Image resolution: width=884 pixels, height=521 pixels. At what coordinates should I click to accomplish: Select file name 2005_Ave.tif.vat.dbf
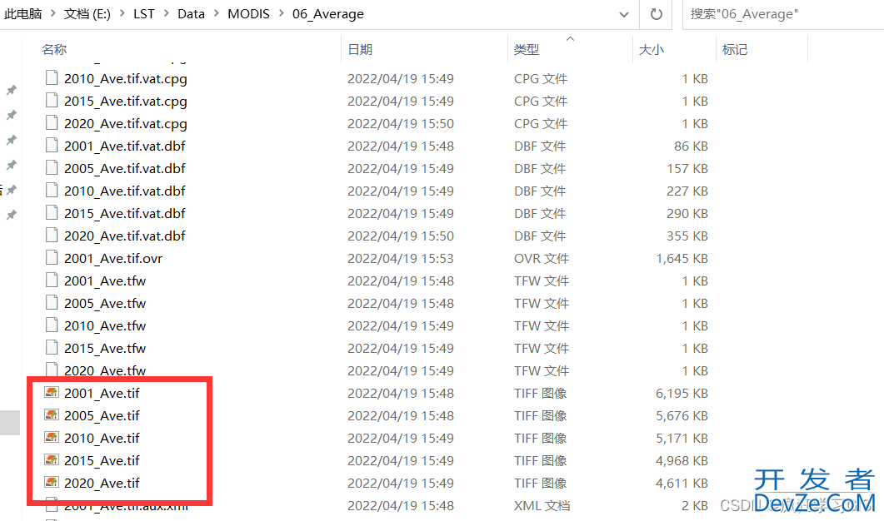coord(125,168)
